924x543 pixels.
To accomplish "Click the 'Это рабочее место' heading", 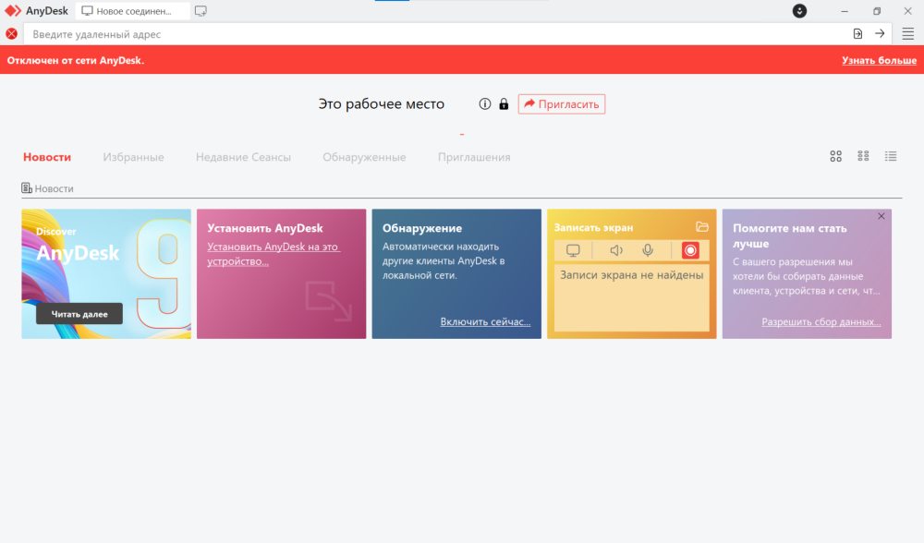I will [382, 104].
